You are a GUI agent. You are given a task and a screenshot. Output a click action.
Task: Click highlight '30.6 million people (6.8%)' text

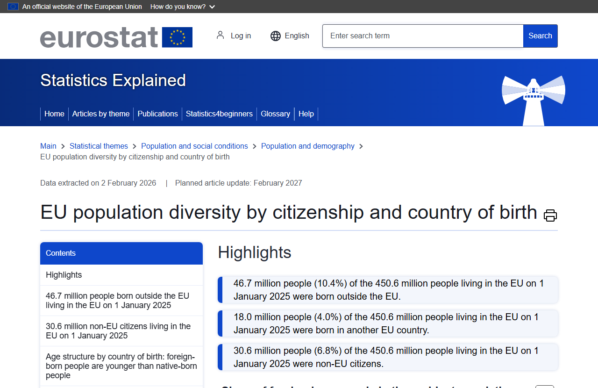coord(386,357)
